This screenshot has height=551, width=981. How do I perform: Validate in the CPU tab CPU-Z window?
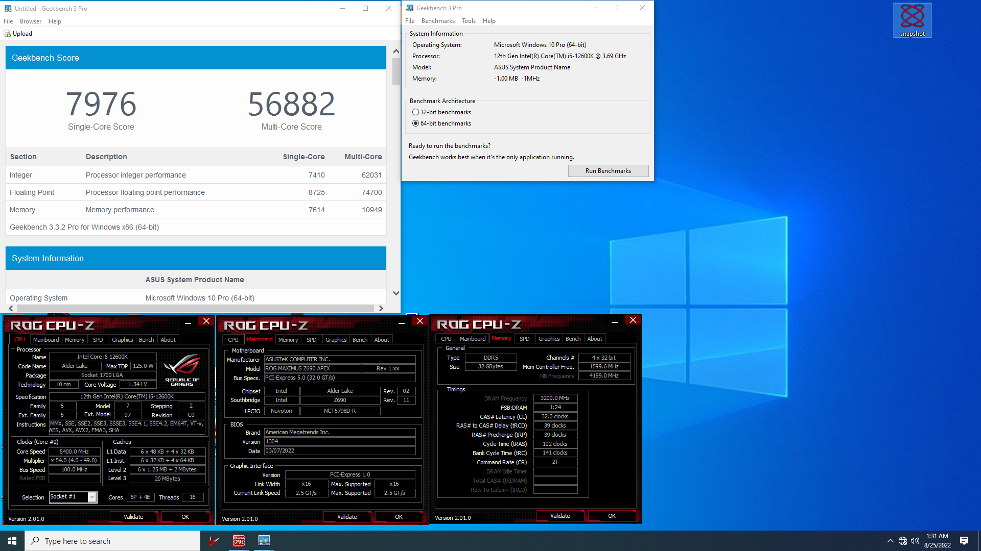[x=133, y=517]
